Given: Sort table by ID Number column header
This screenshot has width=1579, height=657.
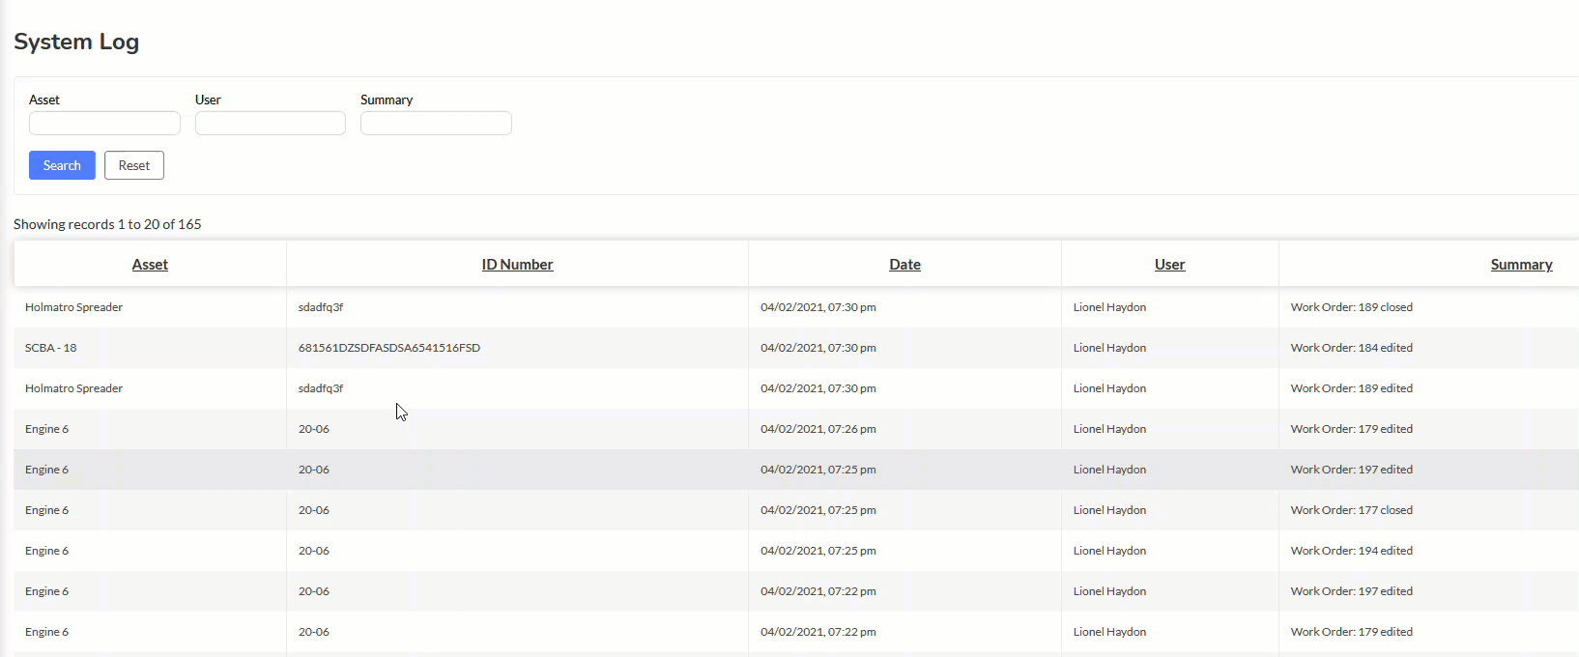Looking at the screenshot, I should [518, 265].
